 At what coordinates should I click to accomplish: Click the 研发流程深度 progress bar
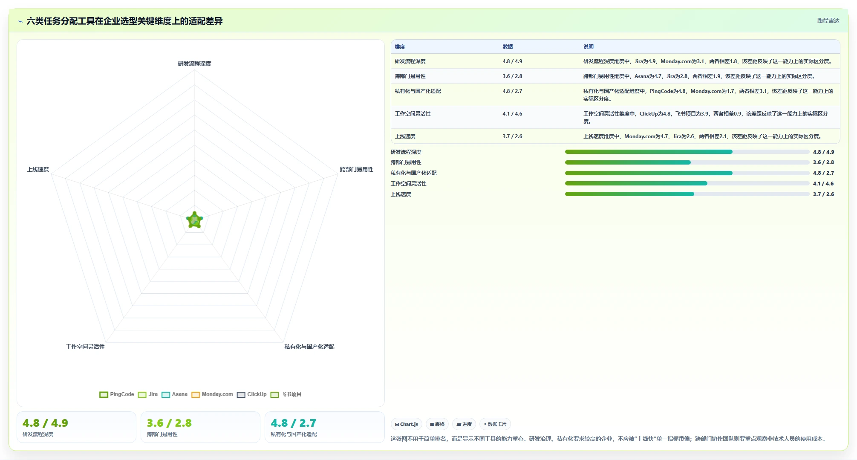[x=687, y=152]
